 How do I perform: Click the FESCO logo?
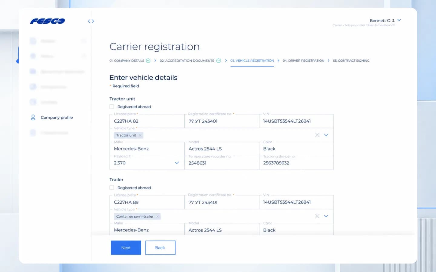point(48,21)
